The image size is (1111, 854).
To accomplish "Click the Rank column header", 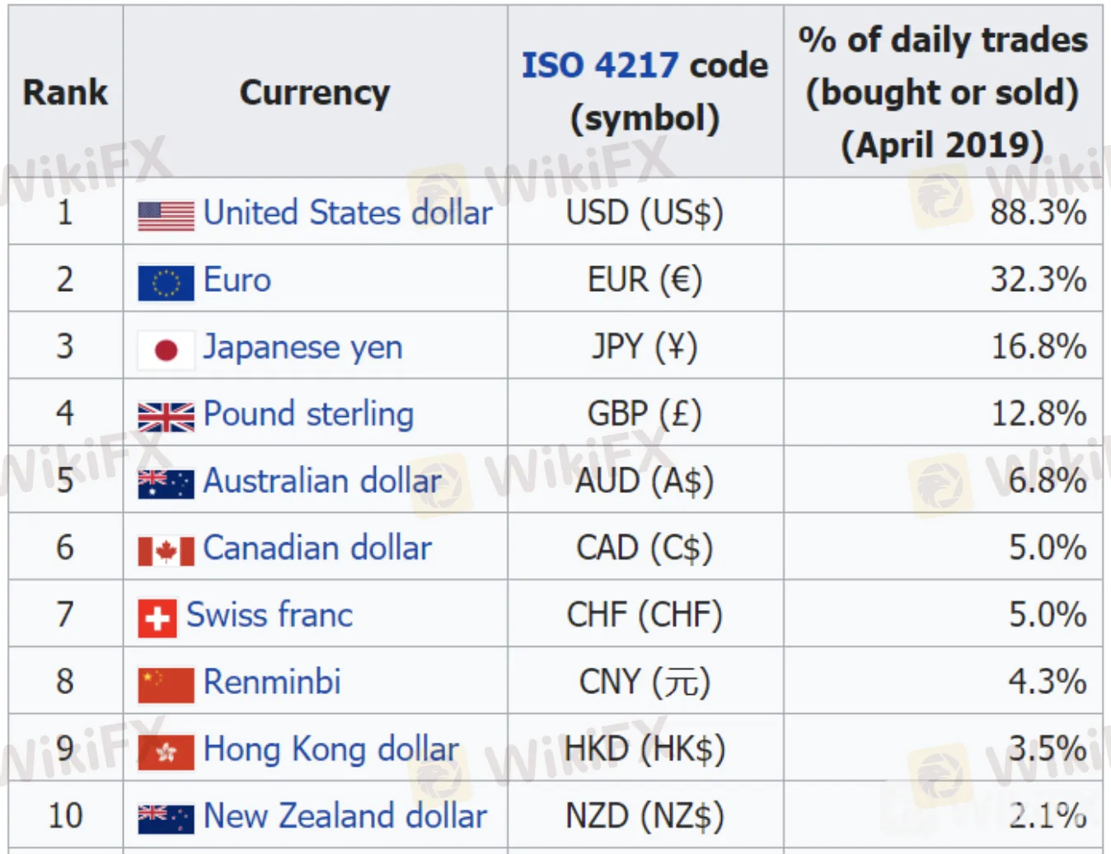I will 65,92.
